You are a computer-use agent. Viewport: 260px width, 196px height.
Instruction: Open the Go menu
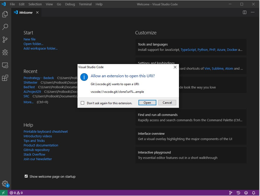click(x=59, y=4)
